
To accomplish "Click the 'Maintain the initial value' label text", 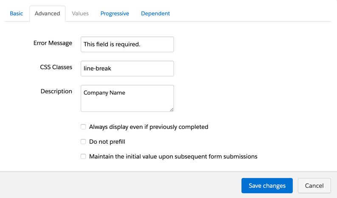I will [x=173, y=156].
